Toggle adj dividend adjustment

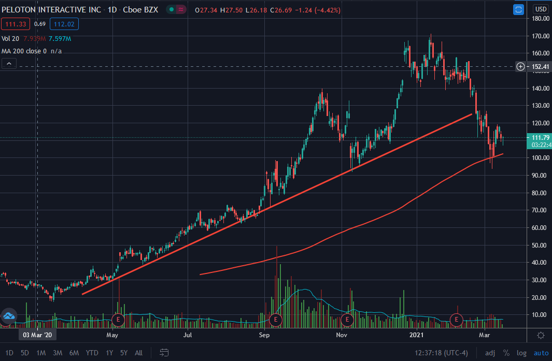pos(490,353)
